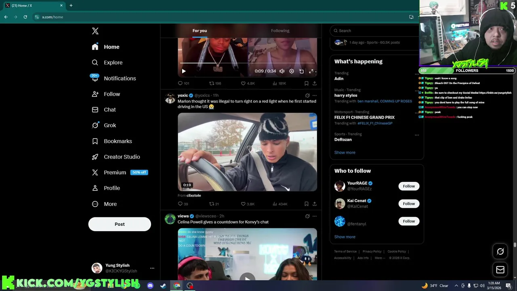Open the top video settings gear
This screenshot has height=291, width=517.
[292, 71]
